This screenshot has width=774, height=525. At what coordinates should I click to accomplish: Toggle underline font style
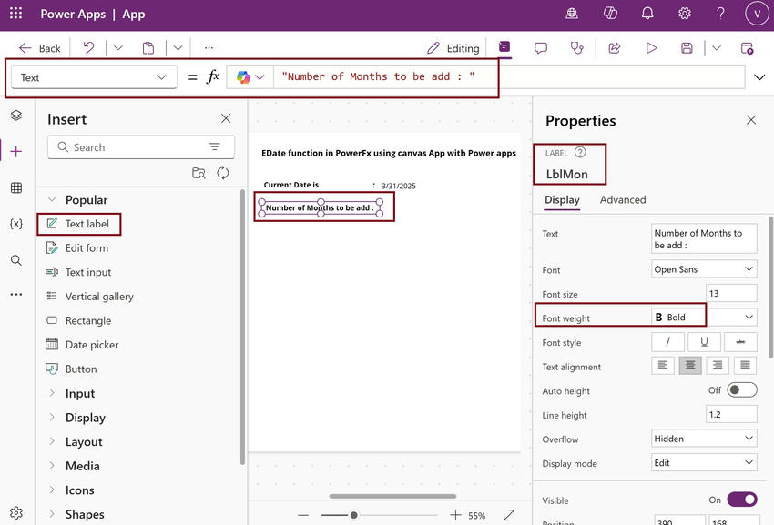(704, 341)
